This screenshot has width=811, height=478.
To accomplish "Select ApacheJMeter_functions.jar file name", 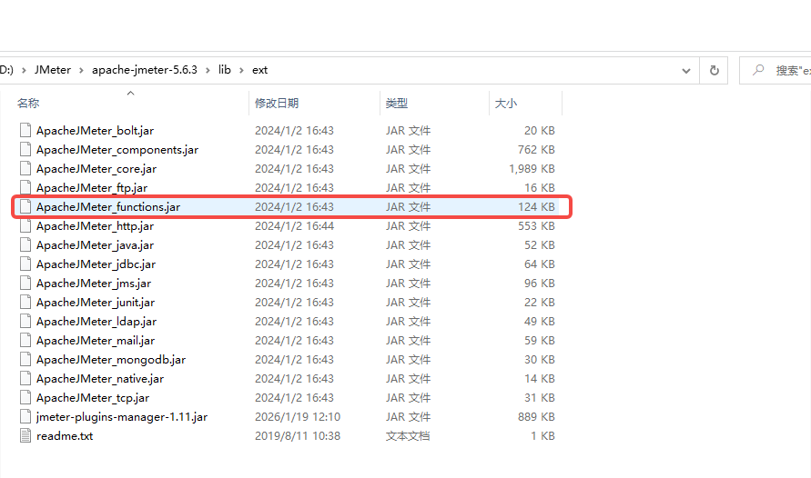I will (108, 207).
